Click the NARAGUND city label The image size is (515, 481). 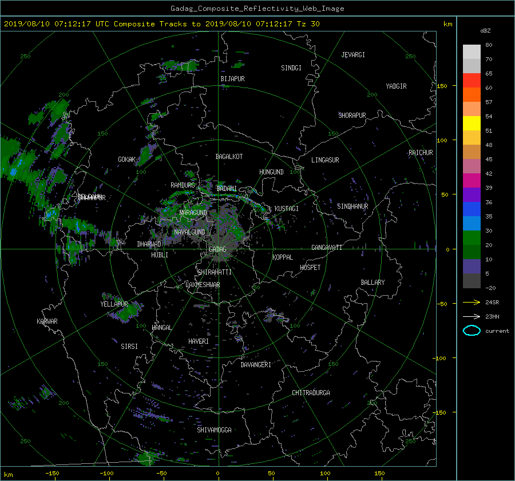pyautogui.click(x=193, y=213)
